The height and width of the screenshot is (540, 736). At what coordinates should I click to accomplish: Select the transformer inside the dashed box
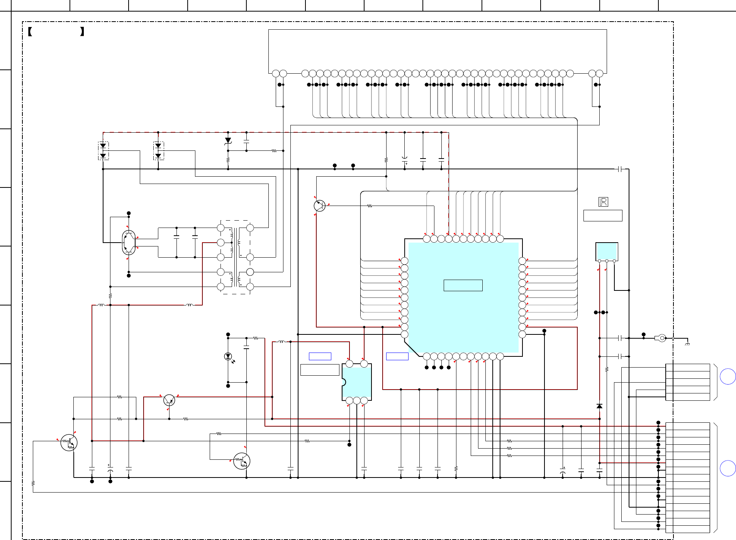236,257
